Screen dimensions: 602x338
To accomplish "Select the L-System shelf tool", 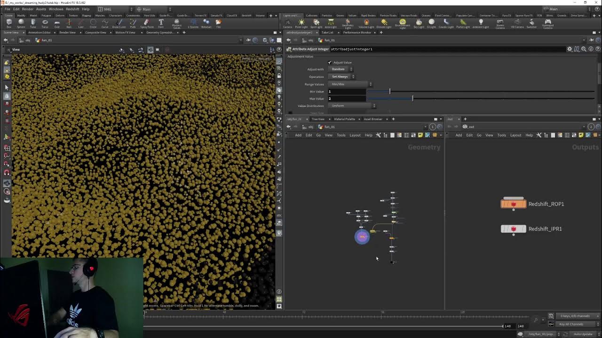I will pyautogui.click(x=193, y=23).
